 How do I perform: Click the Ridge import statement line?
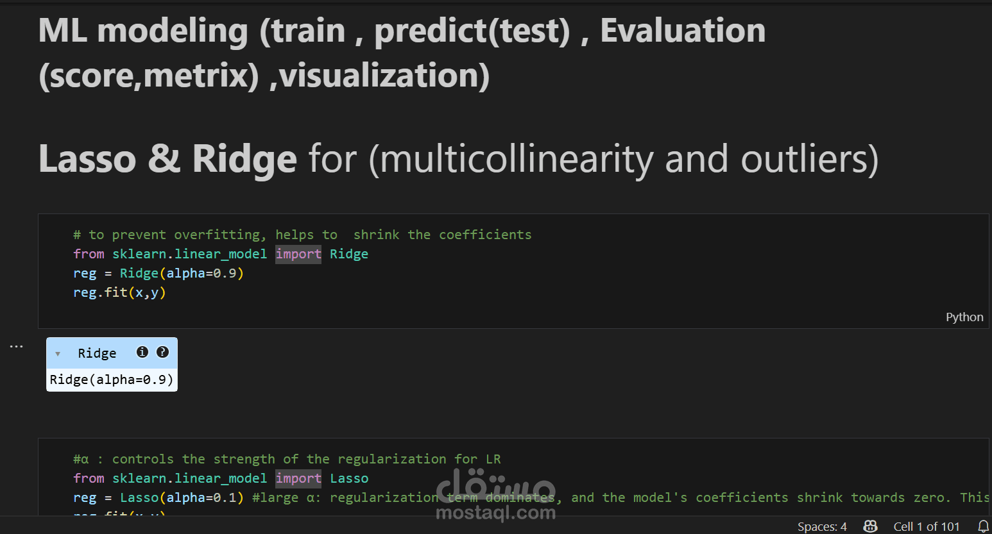click(221, 254)
